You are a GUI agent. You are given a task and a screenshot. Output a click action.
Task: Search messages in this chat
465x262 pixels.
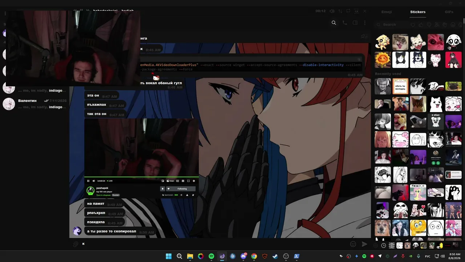[334, 23]
